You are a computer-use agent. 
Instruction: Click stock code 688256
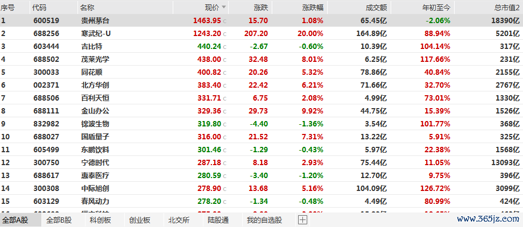tap(46, 34)
